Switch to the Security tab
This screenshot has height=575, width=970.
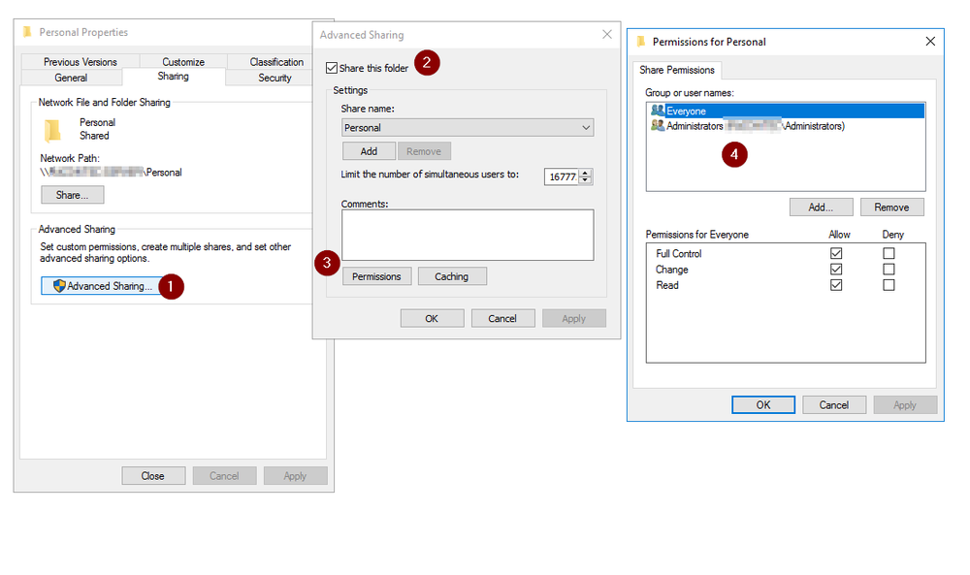tap(275, 78)
